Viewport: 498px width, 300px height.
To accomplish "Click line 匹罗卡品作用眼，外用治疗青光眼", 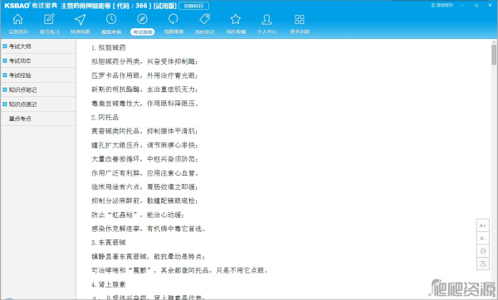I will (x=144, y=75).
